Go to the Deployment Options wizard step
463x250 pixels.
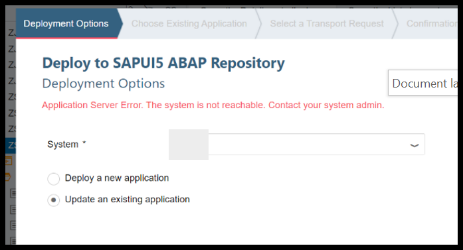[x=66, y=24]
